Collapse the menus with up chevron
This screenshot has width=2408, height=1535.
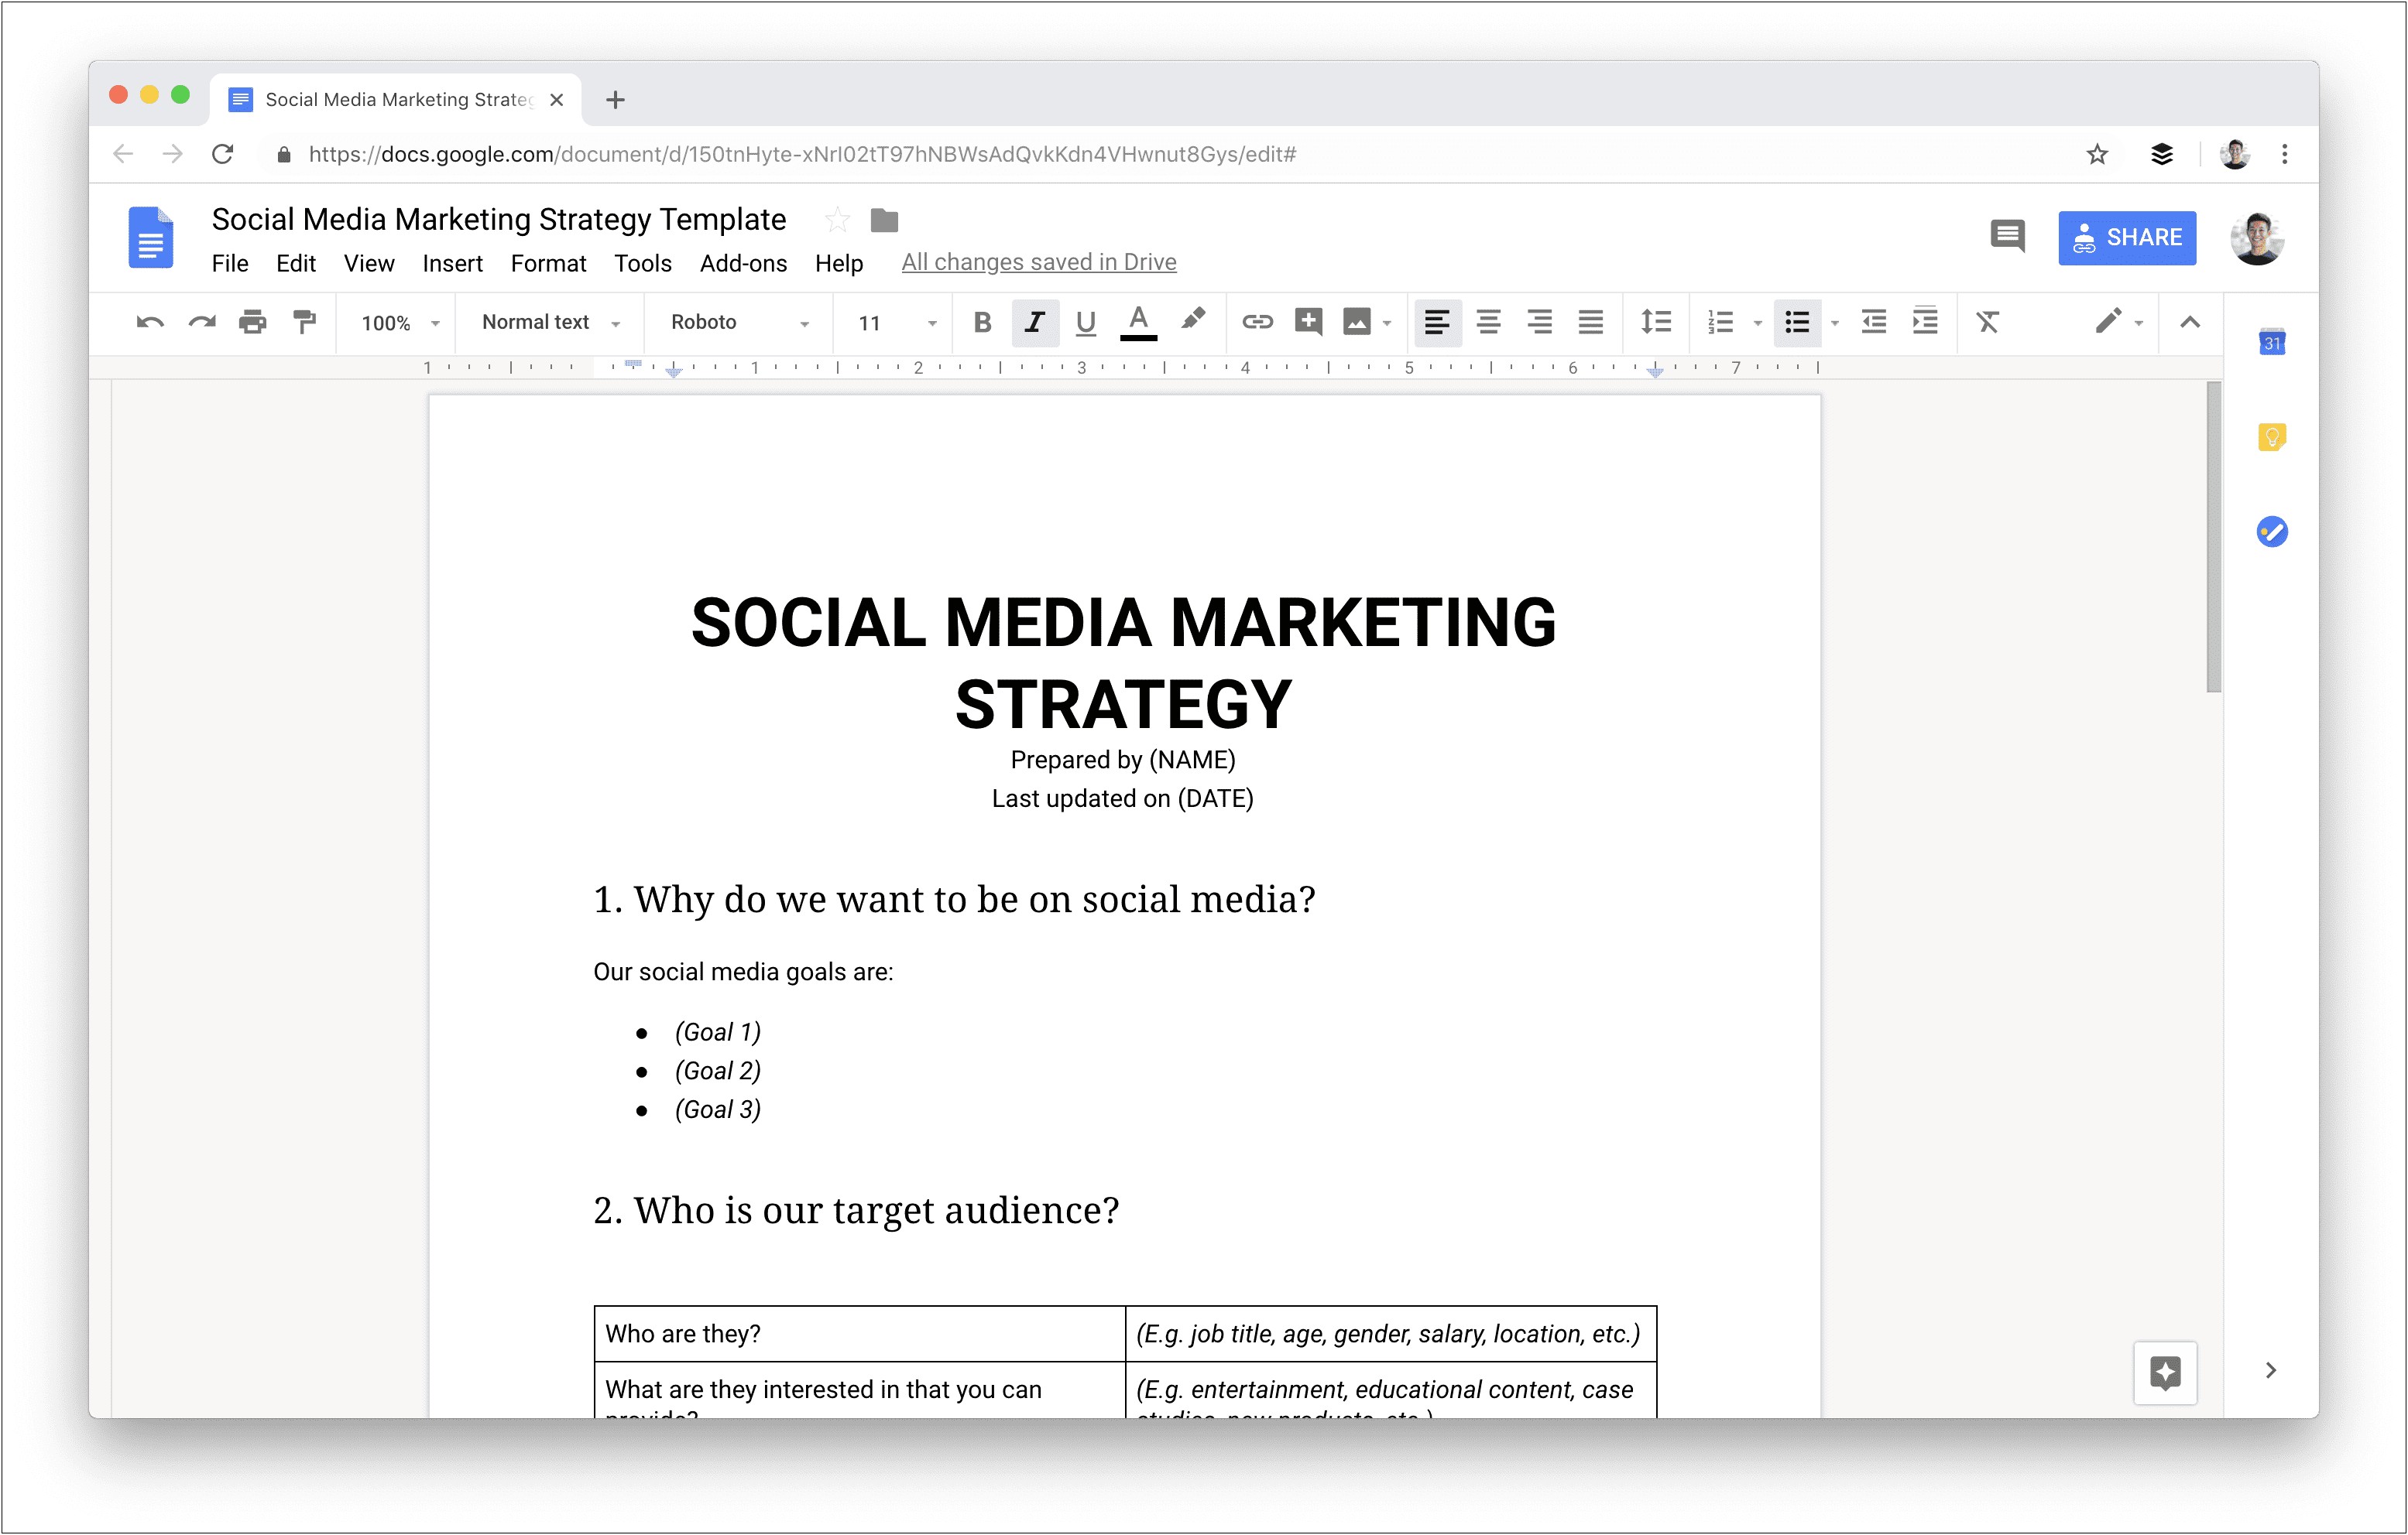coord(2190,322)
